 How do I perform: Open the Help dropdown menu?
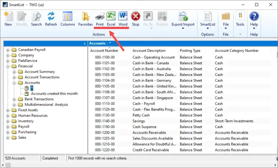click(254, 20)
